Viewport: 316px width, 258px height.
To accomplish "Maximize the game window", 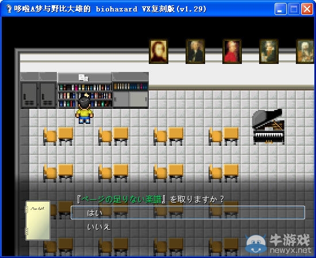I will (x=294, y=9).
